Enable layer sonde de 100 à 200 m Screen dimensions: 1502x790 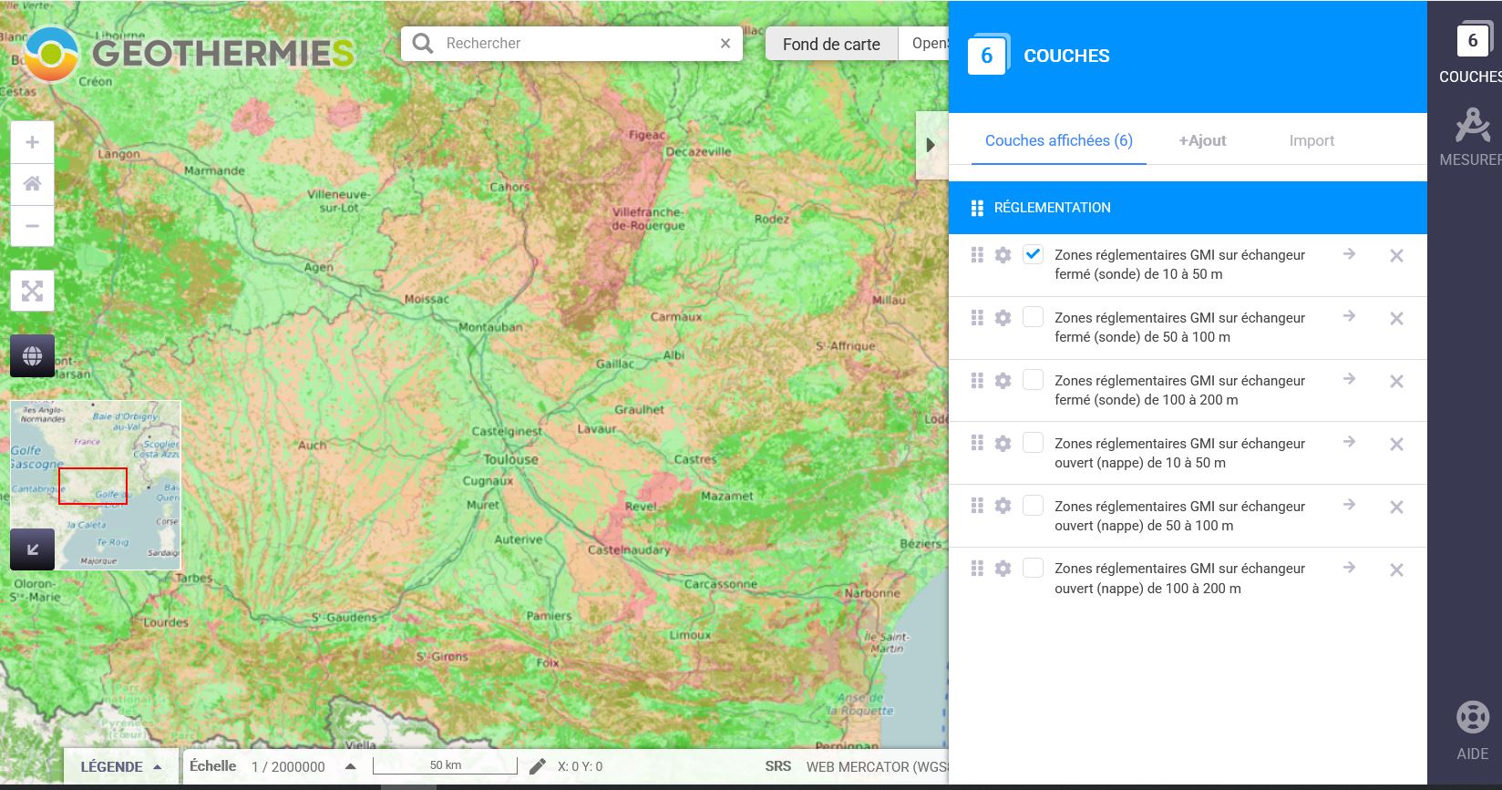click(x=1033, y=380)
